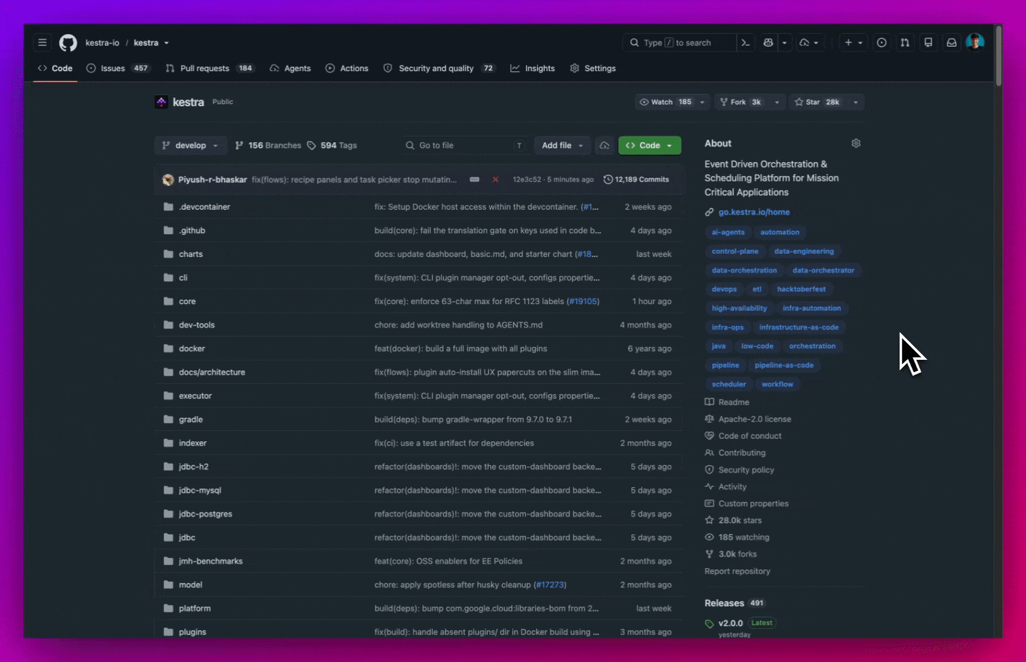This screenshot has height=662, width=1026.
Task: Click the page vertical scrollbar
Action: click(998, 55)
